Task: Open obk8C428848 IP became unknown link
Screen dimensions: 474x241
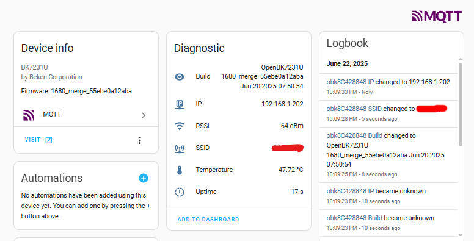Action: (x=350, y=191)
